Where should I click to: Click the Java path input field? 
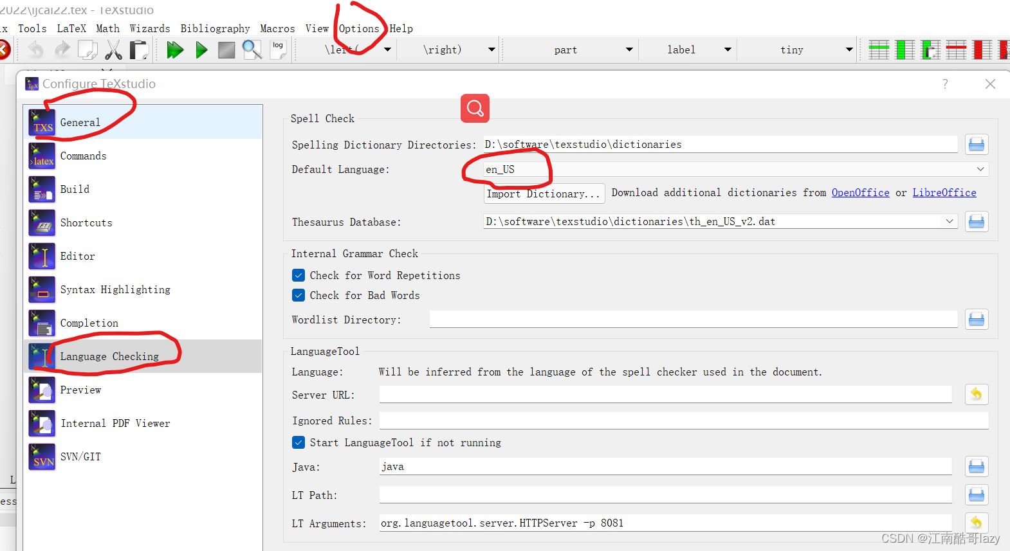[665, 466]
